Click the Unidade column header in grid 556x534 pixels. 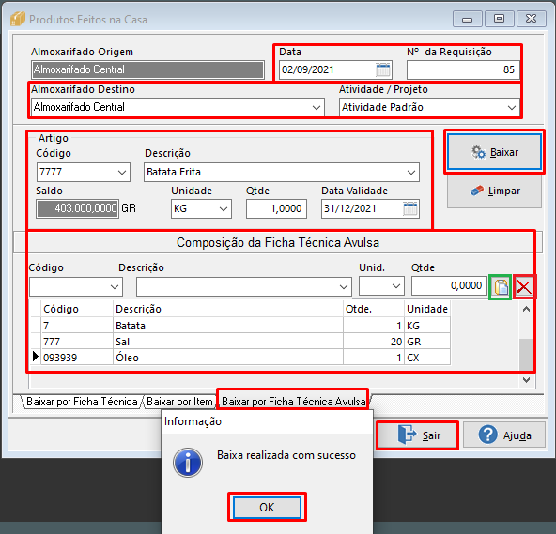pyautogui.click(x=427, y=309)
